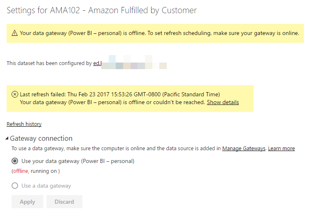Click the circled X error icon beside Last refresh failed

[x=15, y=94]
